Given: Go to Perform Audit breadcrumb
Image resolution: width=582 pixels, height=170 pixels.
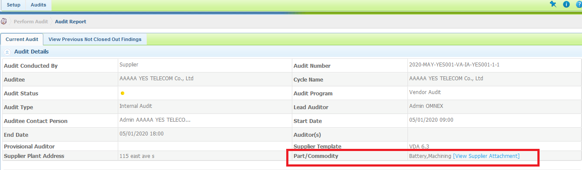Looking at the screenshot, I should (x=30, y=22).
